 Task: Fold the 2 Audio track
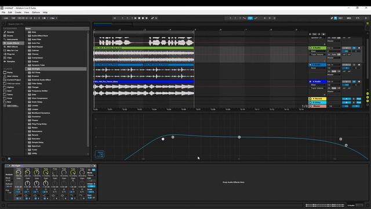coord(310,48)
